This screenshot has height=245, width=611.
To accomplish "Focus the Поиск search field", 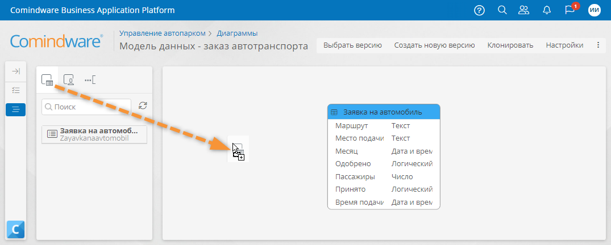I will (x=86, y=107).
